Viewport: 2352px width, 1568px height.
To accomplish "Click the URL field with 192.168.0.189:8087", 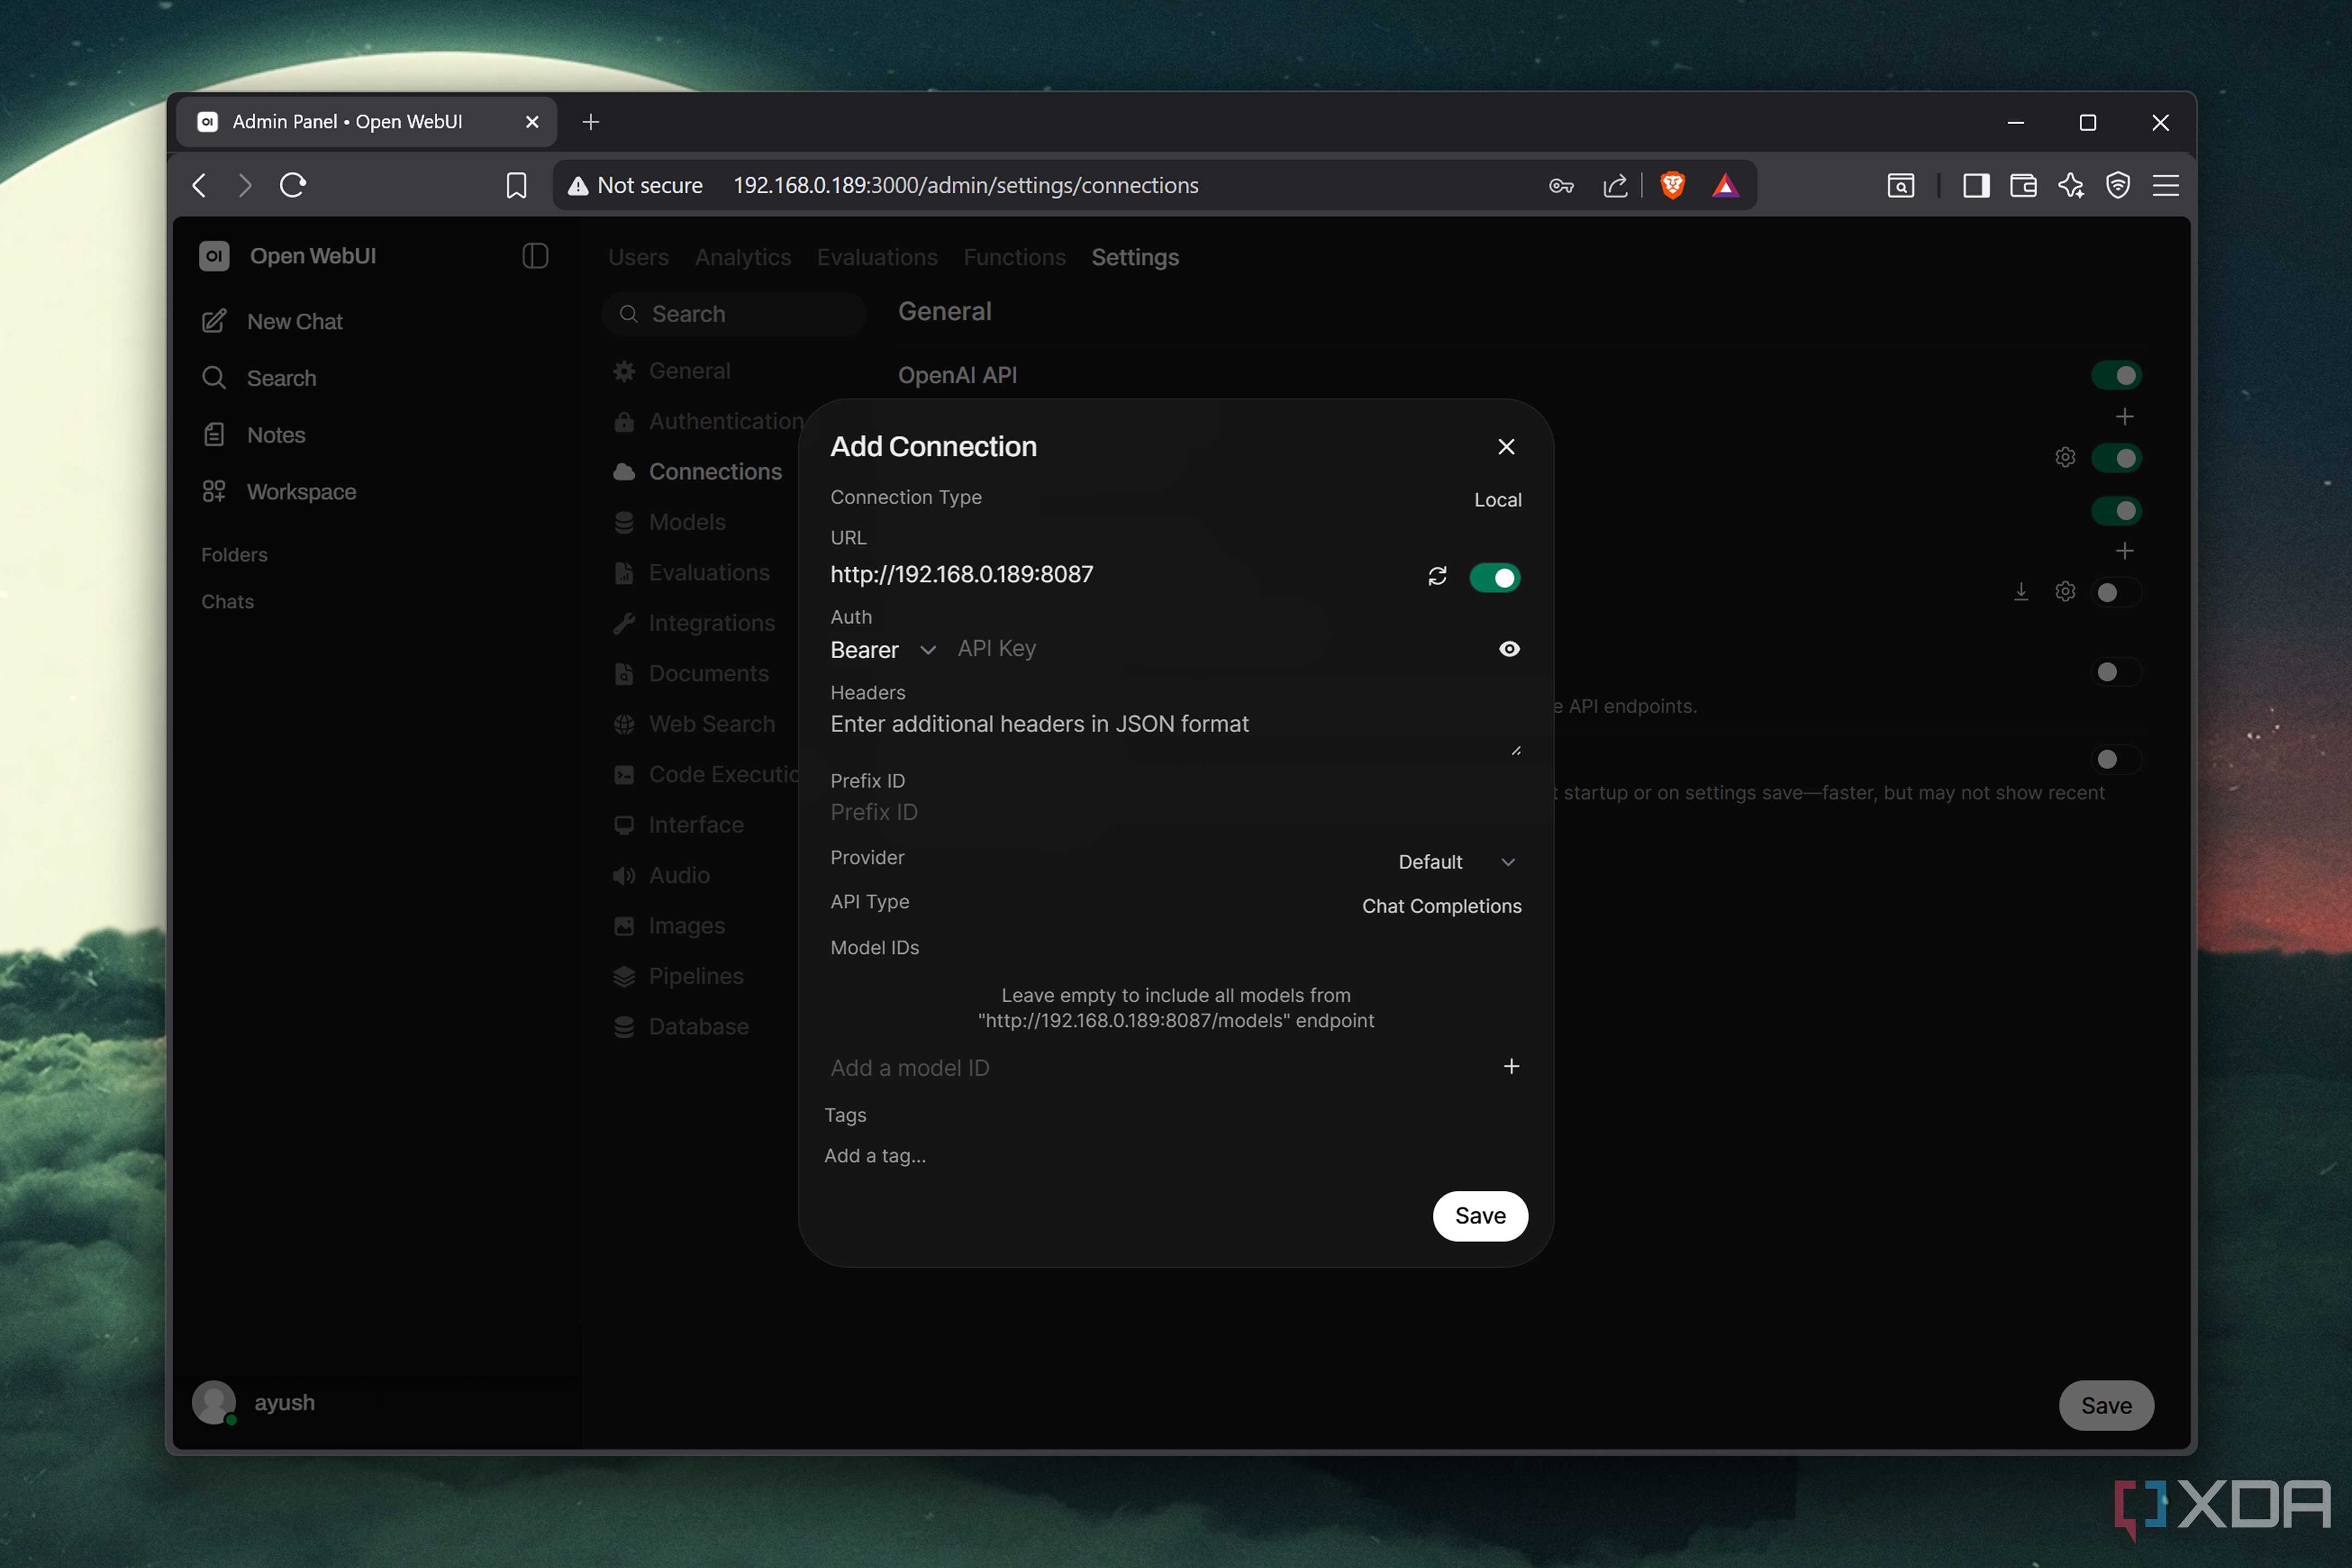I will [x=1120, y=575].
